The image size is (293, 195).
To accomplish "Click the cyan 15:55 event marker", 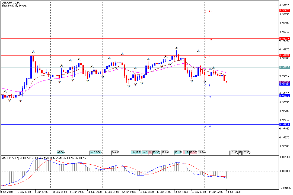I will click(x=138, y=152).
